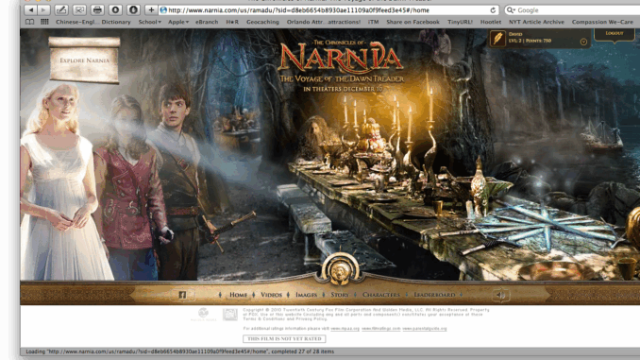Click the pencil compose toolbar icon
Image resolution: width=640 pixels, height=360 pixels.
[x=61, y=9]
